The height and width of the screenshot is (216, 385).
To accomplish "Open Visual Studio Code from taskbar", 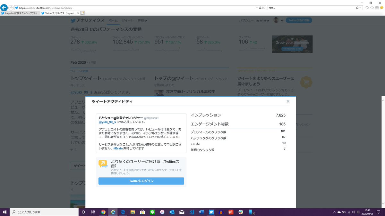I will tap(192, 212).
